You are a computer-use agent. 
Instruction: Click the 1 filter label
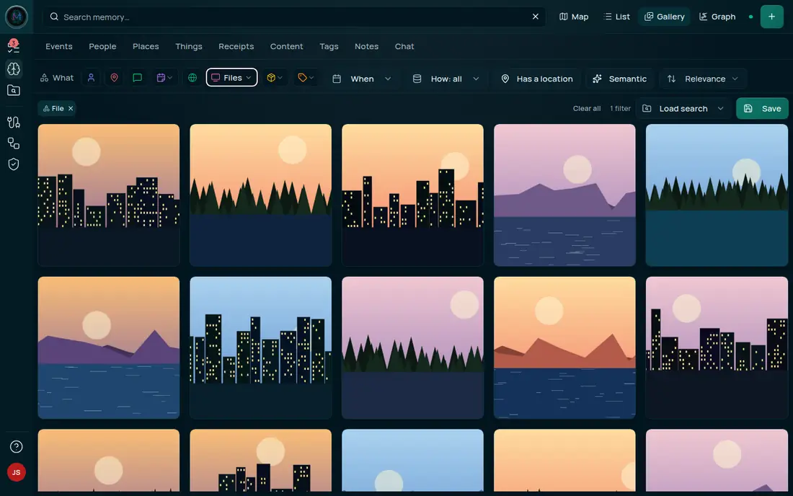coord(620,108)
